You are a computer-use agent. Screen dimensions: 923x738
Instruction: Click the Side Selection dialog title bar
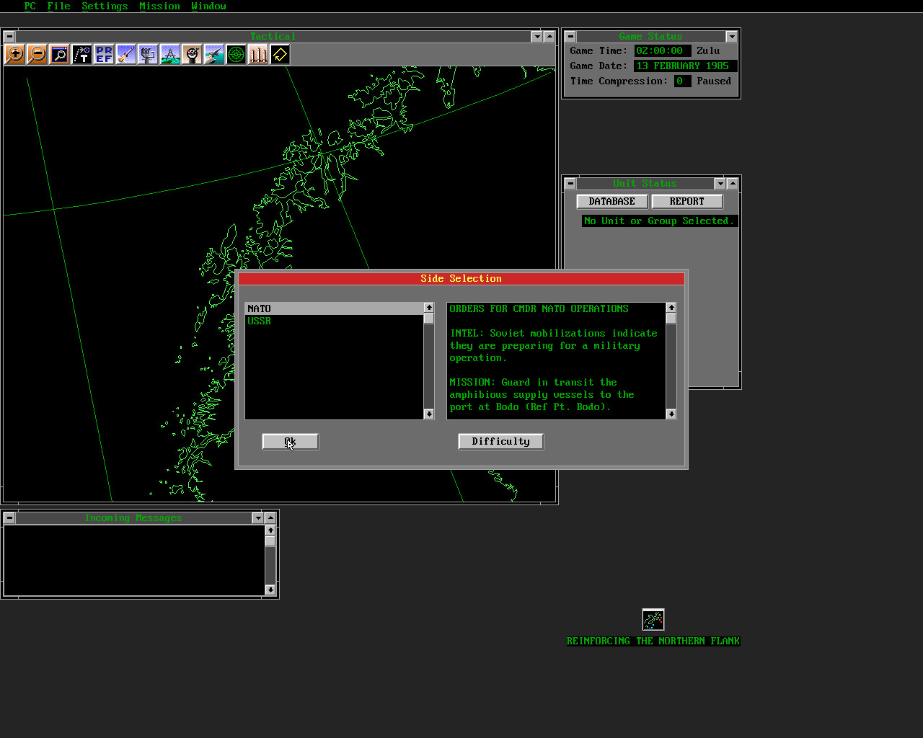[461, 279]
